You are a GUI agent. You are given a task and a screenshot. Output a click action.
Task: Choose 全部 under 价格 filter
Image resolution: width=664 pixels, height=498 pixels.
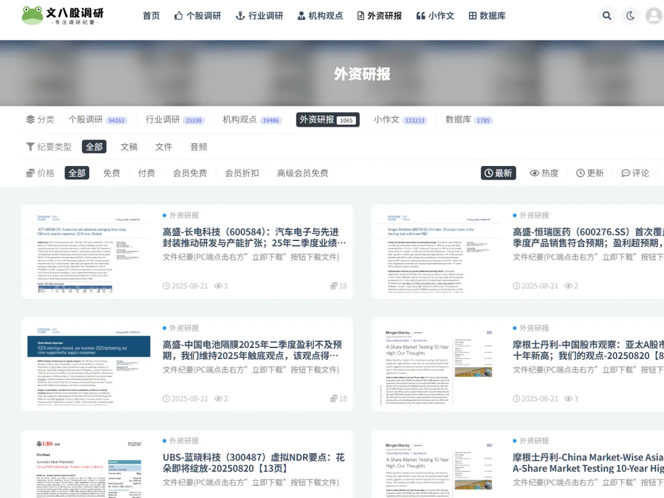click(77, 173)
